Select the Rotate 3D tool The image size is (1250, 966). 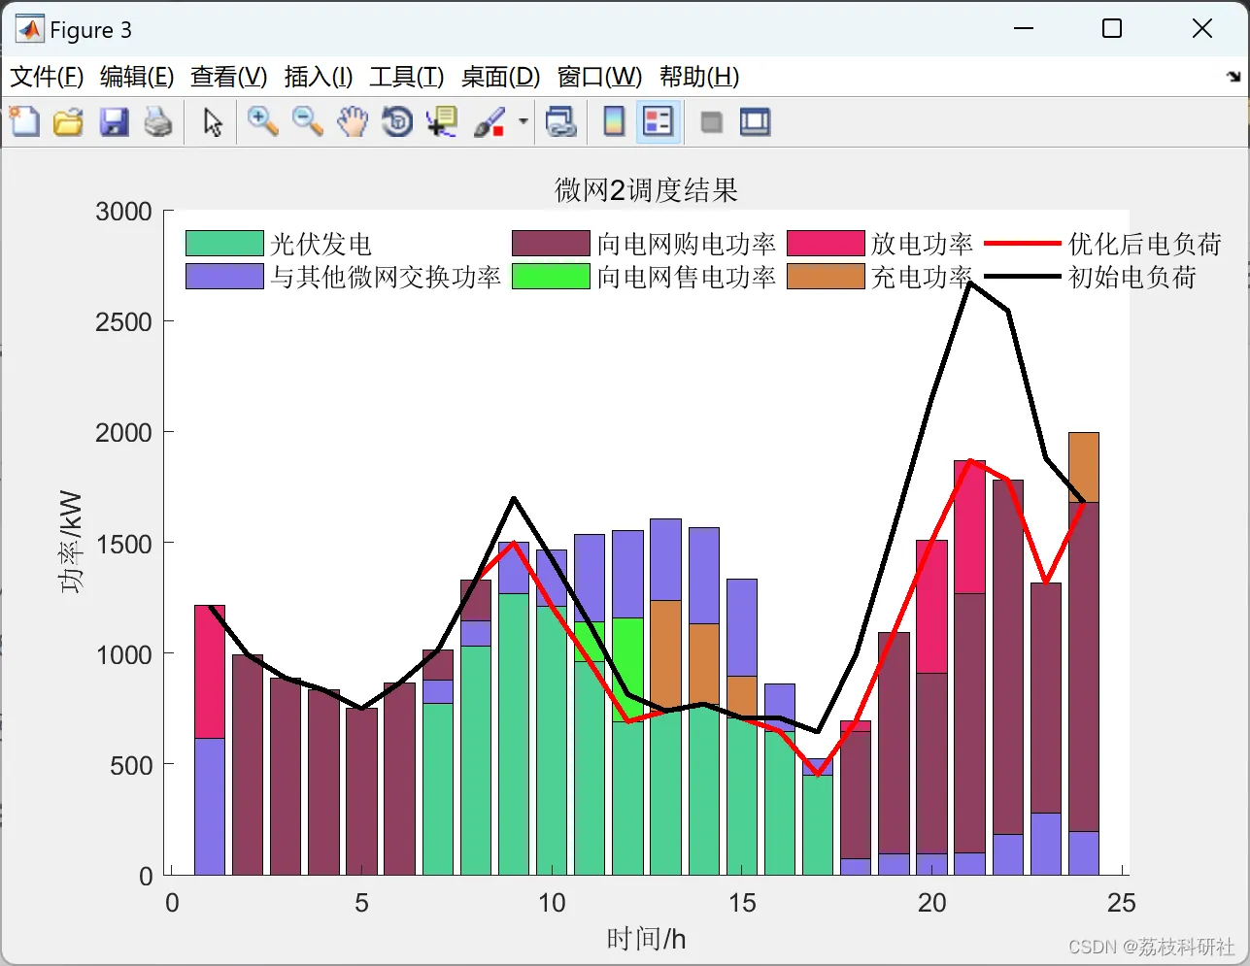click(x=397, y=122)
